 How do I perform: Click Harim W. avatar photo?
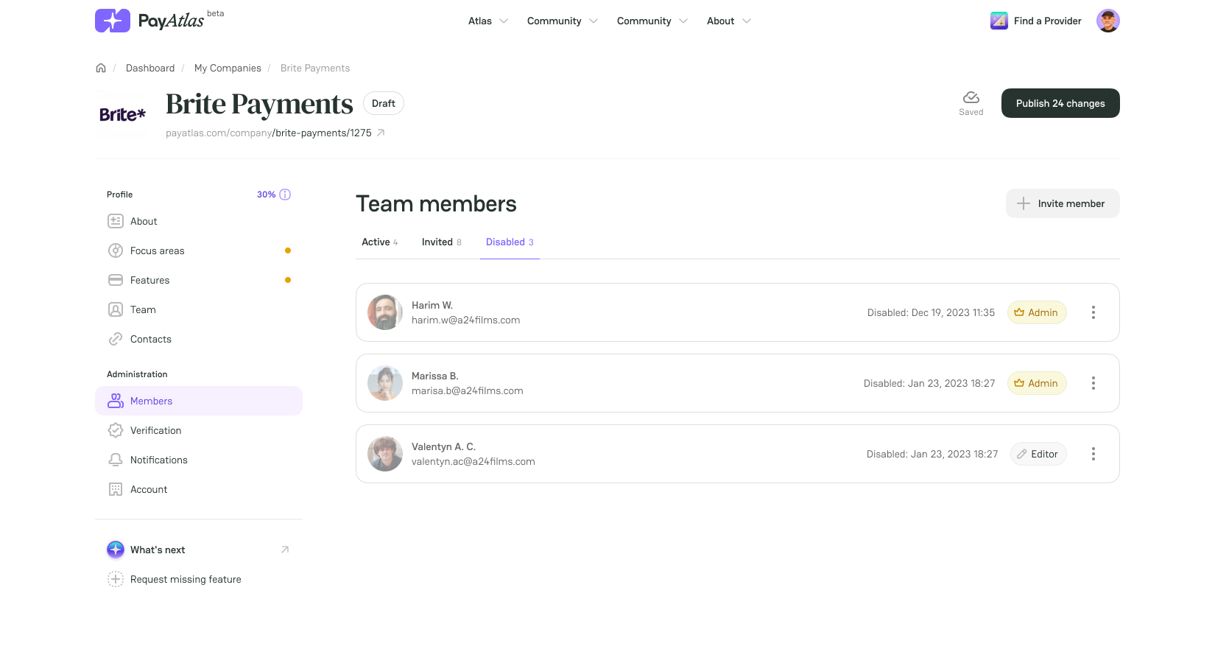(x=385, y=312)
